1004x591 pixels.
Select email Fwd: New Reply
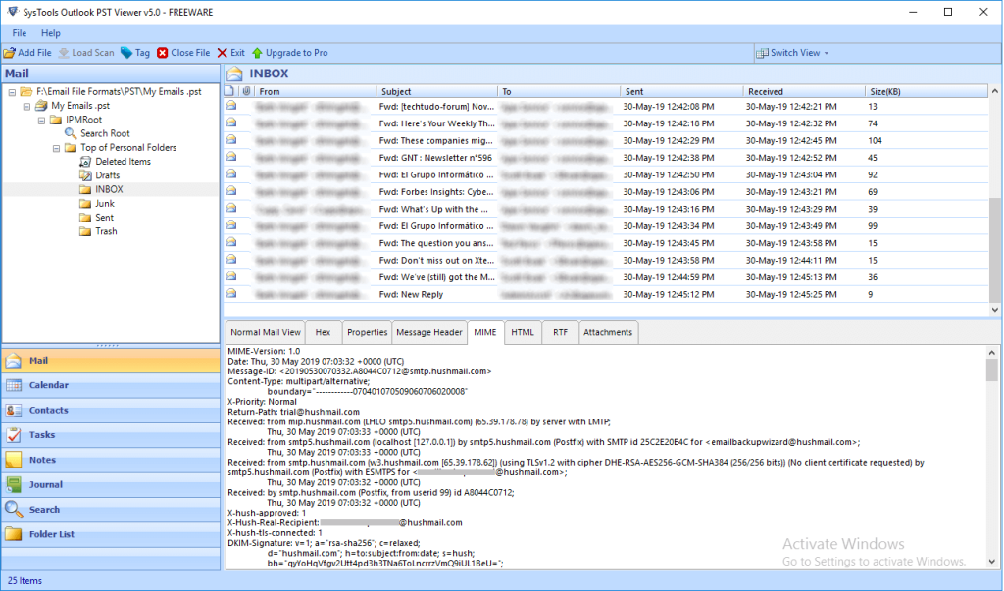click(606, 295)
